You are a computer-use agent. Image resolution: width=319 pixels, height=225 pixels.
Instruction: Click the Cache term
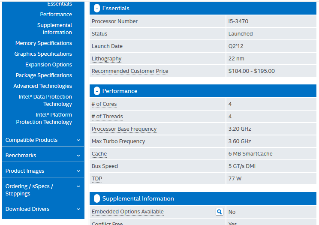99,154
